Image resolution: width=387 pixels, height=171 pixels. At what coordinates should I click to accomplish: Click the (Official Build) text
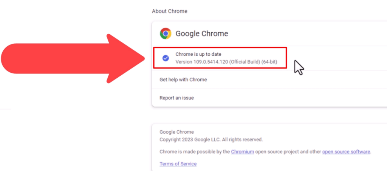tap(245, 62)
